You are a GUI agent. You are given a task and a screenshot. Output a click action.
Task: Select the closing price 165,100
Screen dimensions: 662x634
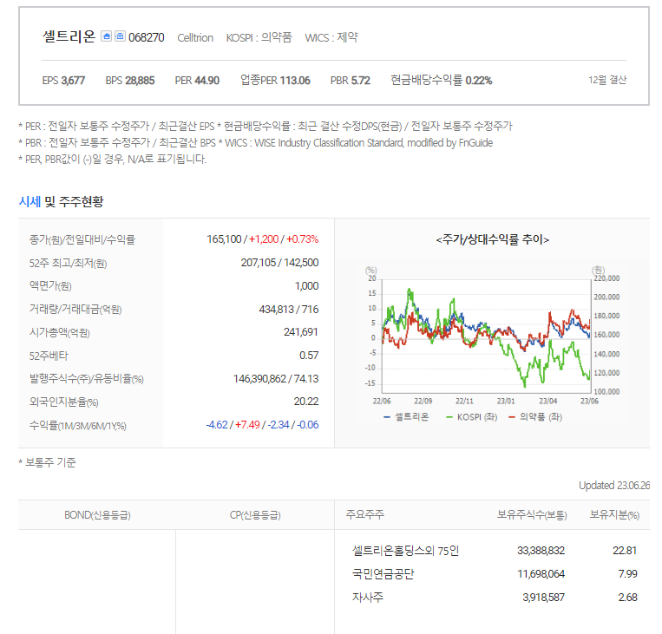[x=224, y=239]
